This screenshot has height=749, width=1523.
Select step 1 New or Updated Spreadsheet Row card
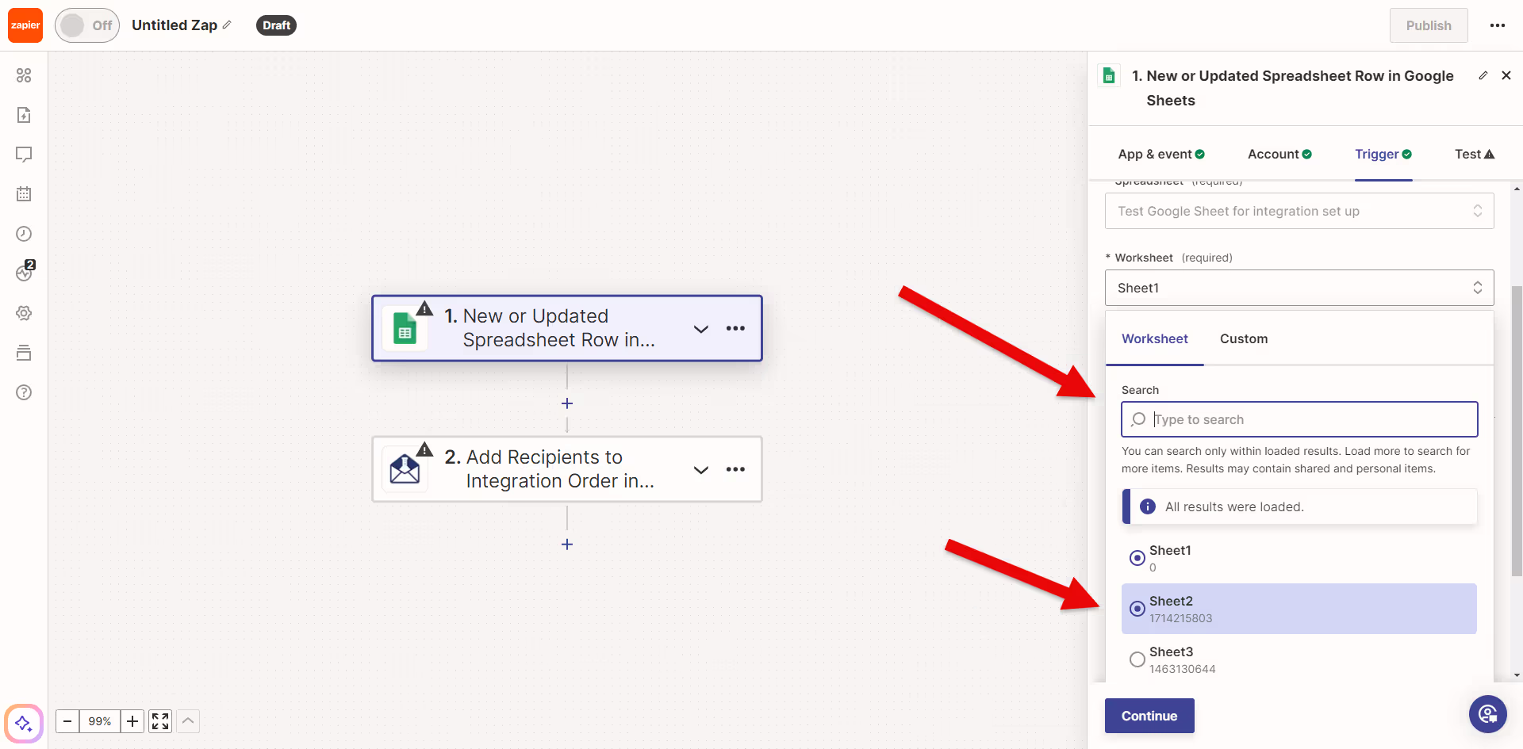(x=567, y=328)
